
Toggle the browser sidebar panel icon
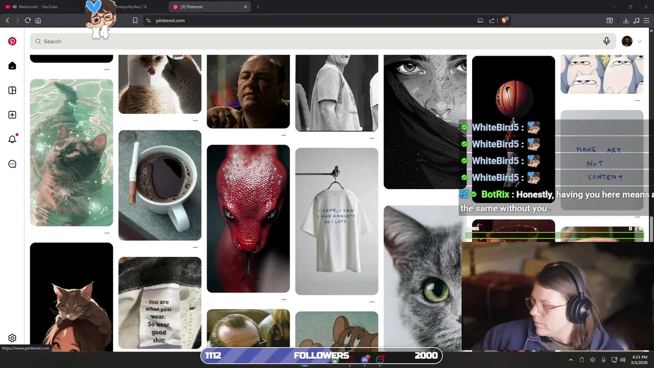[x=610, y=20]
